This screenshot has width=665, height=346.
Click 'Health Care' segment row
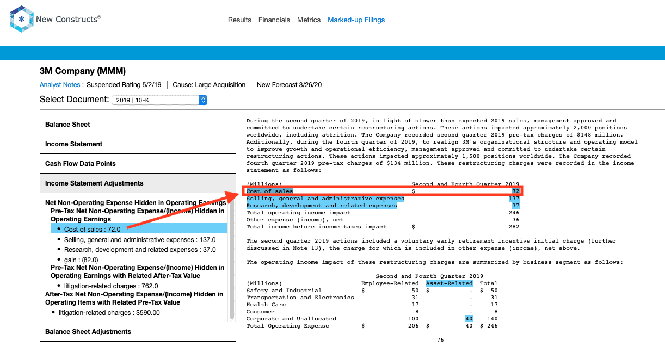(x=372, y=305)
